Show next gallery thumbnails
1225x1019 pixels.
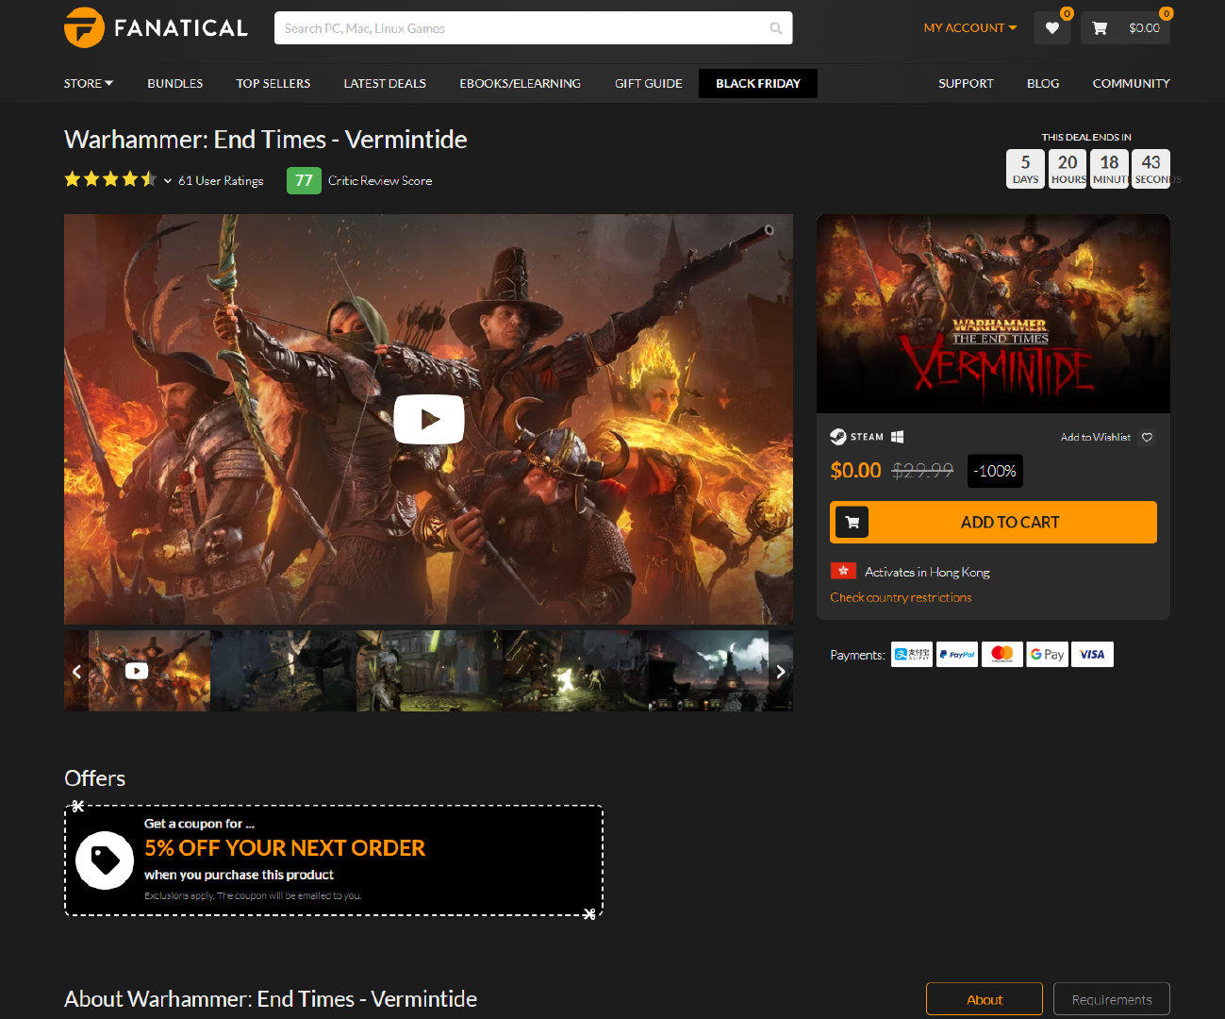tap(781, 671)
